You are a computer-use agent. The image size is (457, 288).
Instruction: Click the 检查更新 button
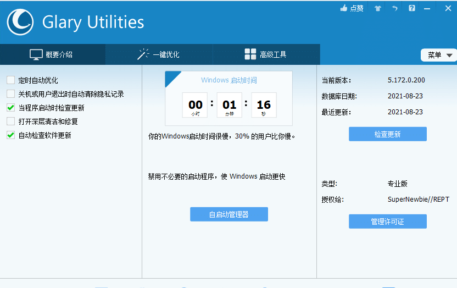[388, 134]
